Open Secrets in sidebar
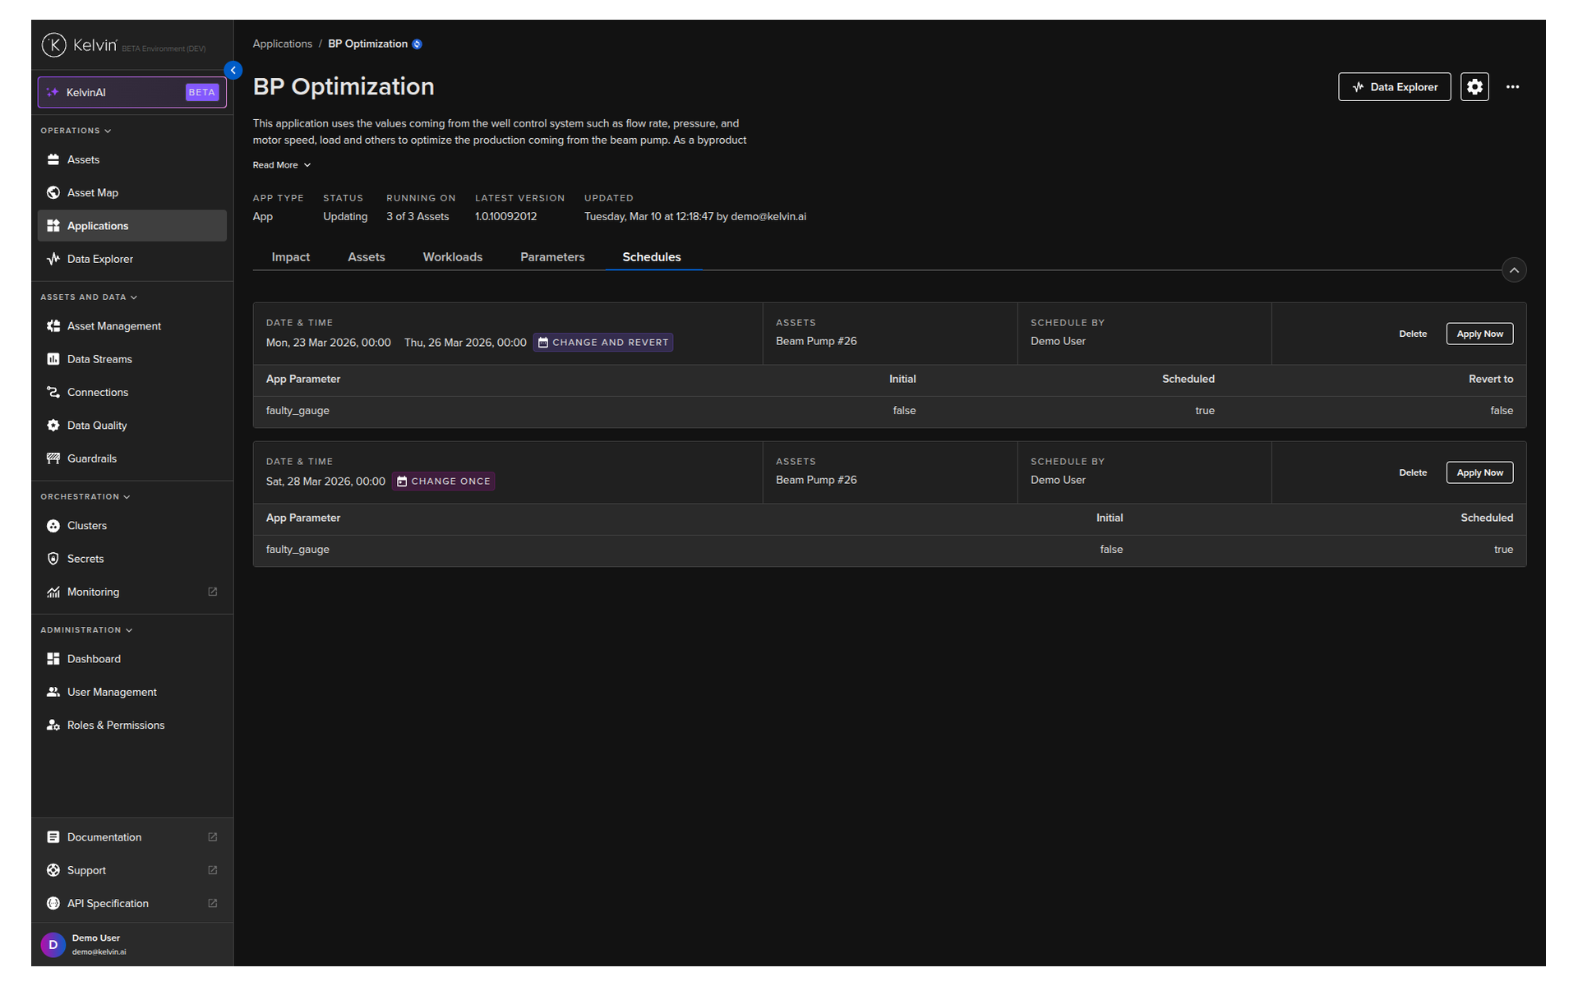1578x986 pixels. 85,559
